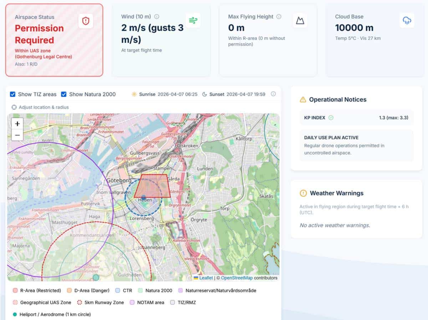The height and width of the screenshot is (320, 428).
Task: Click the sunset time 2026-04-07 19:59
Action: pyautogui.click(x=246, y=94)
